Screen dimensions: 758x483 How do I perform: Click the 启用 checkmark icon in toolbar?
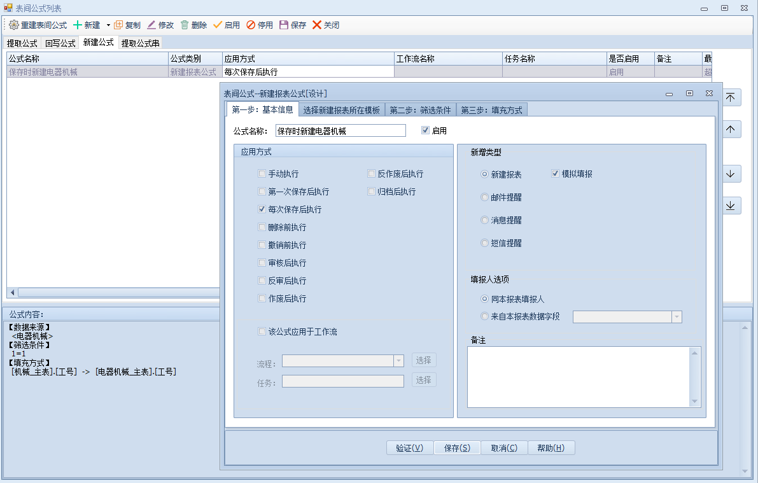coord(218,25)
